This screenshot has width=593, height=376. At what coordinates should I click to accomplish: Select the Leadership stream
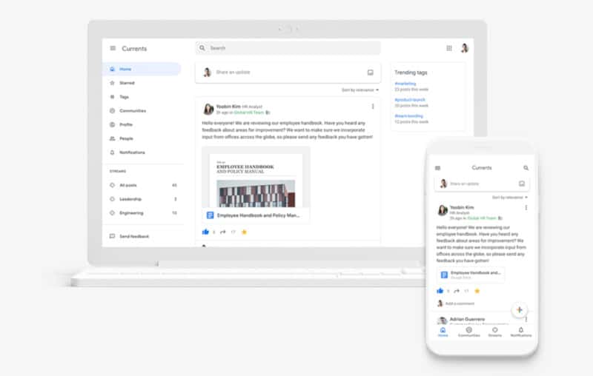click(142, 199)
